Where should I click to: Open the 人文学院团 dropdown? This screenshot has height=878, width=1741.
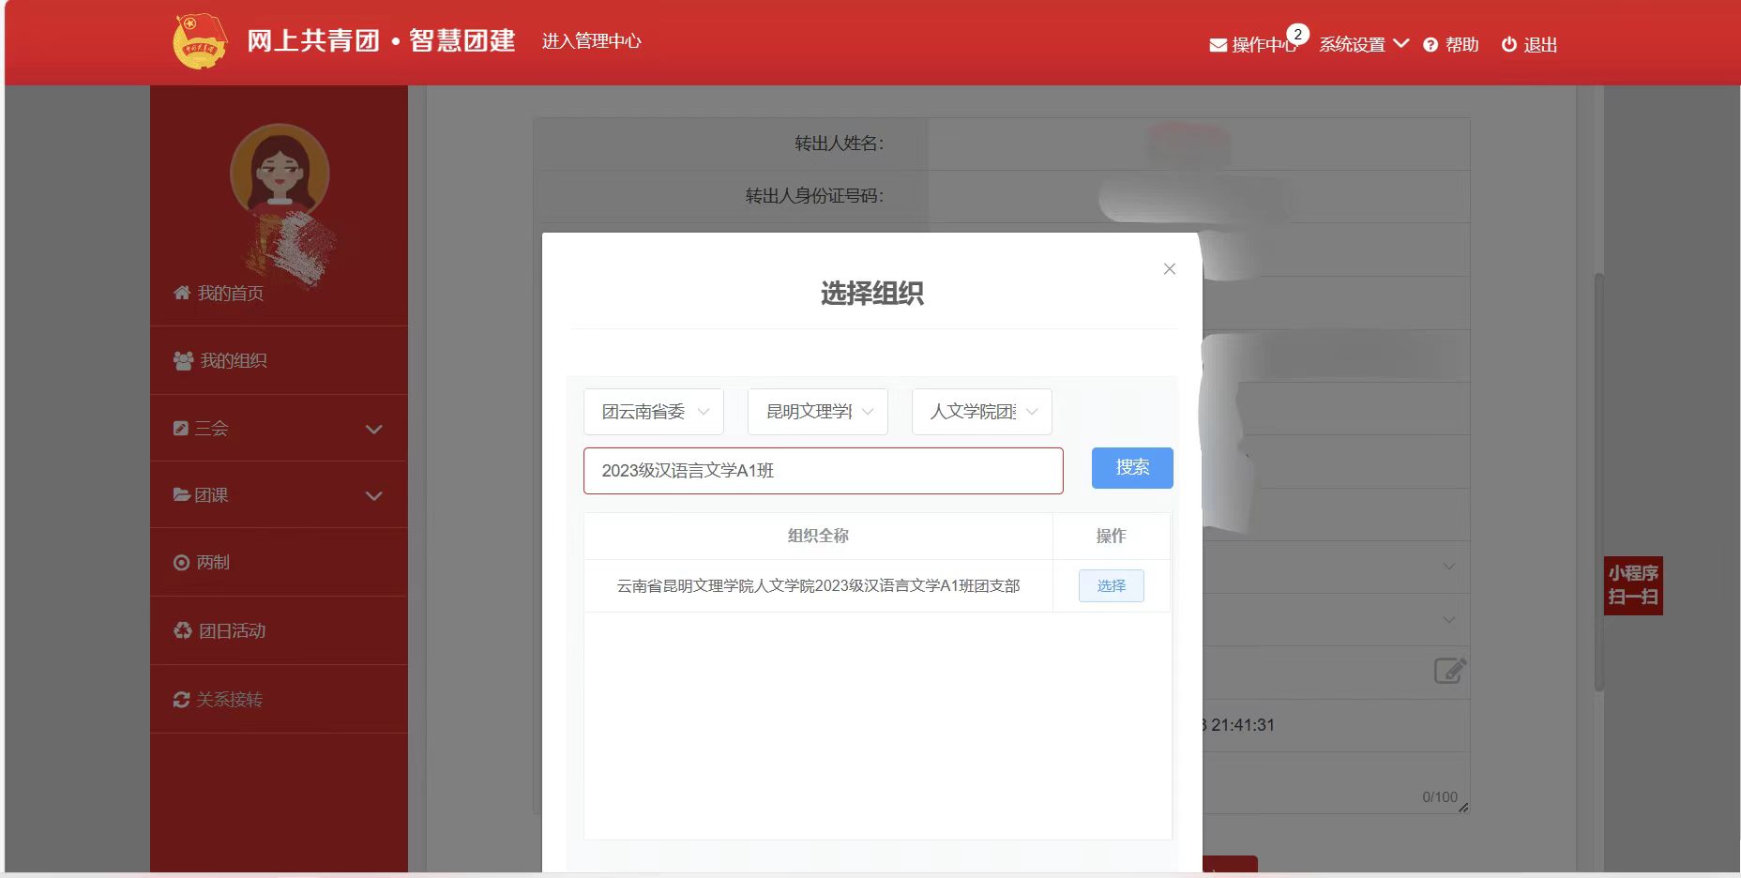982,412
